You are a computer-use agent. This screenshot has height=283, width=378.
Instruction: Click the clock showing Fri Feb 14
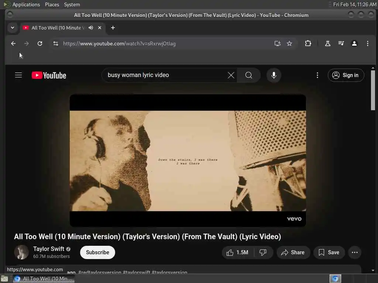point(354,4)
